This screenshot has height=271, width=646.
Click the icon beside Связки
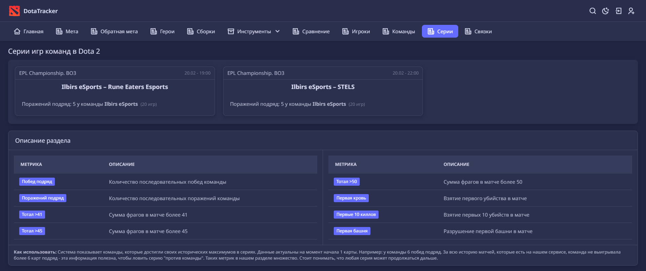(468, 31)
